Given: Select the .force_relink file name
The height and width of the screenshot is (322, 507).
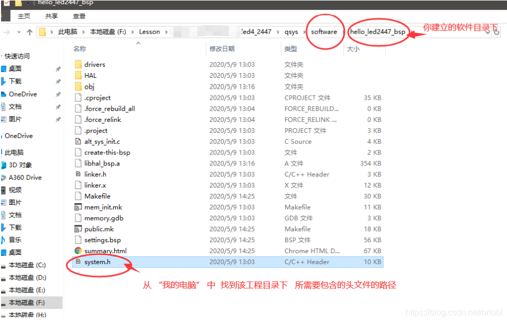Looking at the screenshot, I should click(103, 119).
